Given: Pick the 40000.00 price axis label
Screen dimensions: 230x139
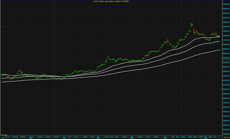Looking at the screenshot, I should (x=226, y=89).
